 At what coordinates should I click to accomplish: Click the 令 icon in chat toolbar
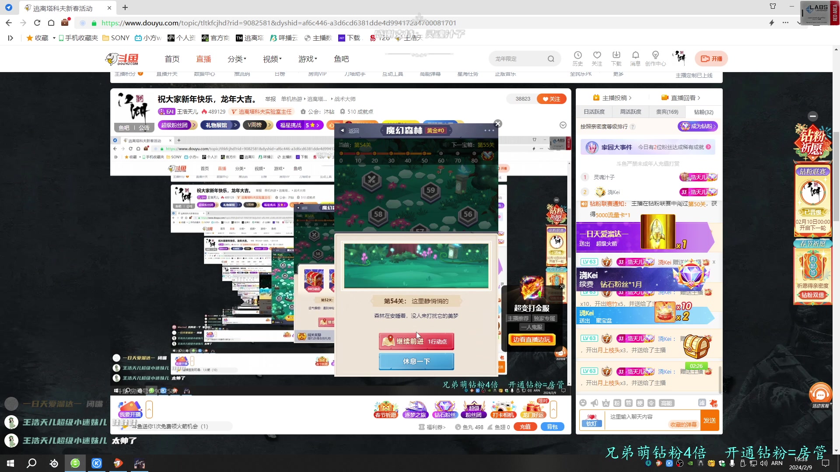(651, 403)
